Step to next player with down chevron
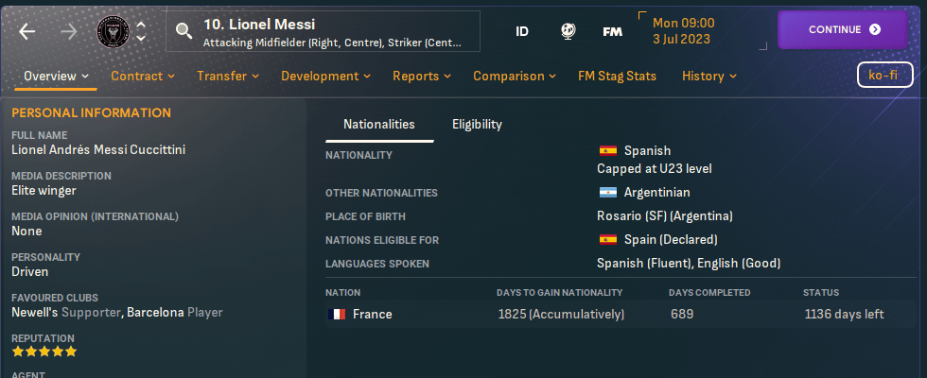This screenshot has height=378, width=927. [x=141, y=39]
